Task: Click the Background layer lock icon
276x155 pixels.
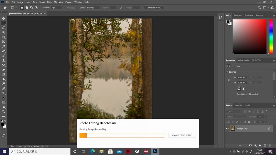Action: point(269,129)
